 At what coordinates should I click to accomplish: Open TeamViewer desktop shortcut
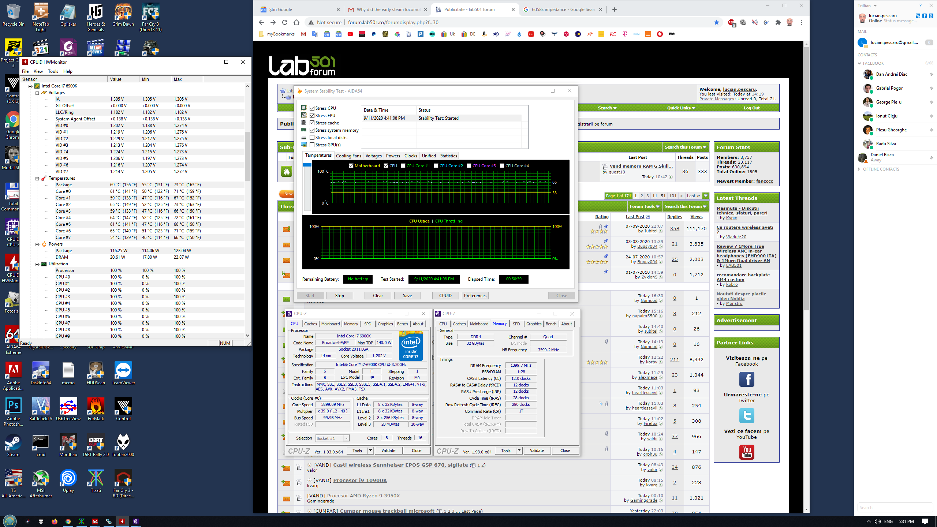tap(123, 373)
